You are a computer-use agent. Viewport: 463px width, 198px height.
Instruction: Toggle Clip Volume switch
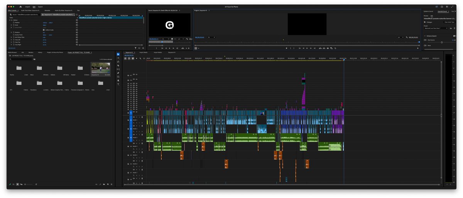[x=425, y=40]
